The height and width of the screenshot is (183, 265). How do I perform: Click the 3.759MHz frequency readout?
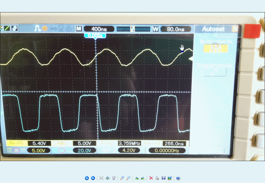click(129, 143)
